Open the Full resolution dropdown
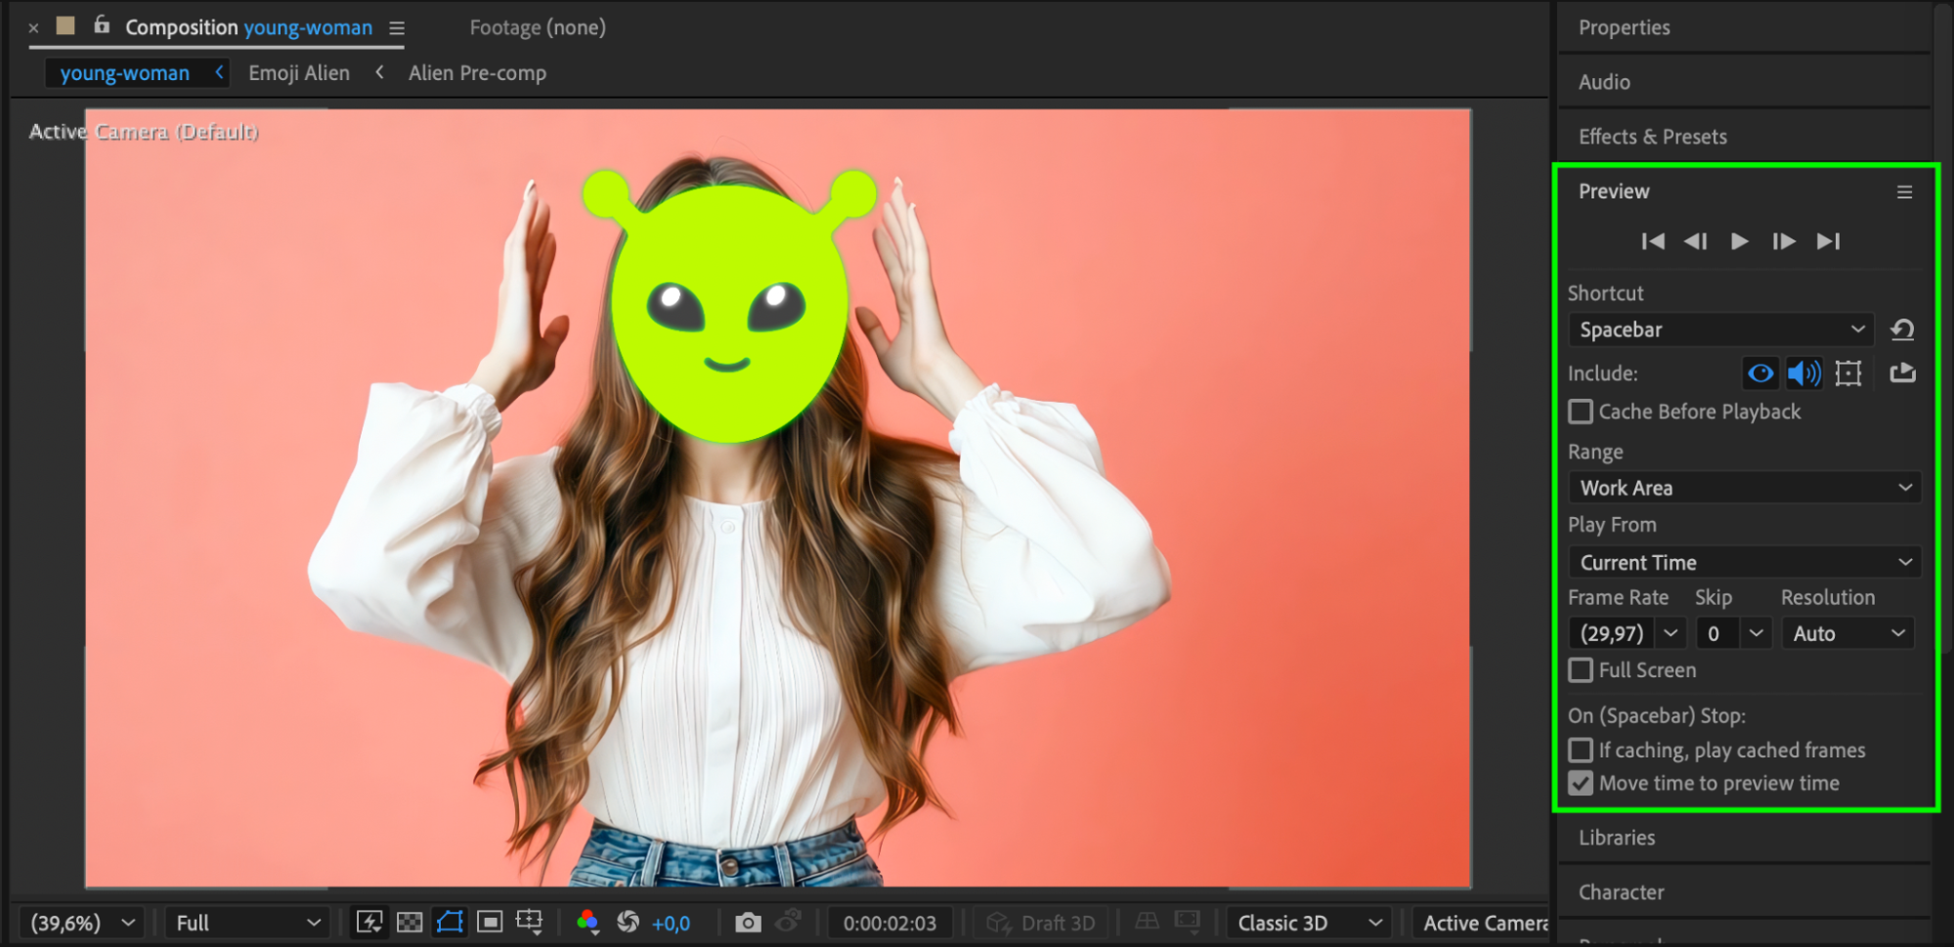 click(248, 923)
